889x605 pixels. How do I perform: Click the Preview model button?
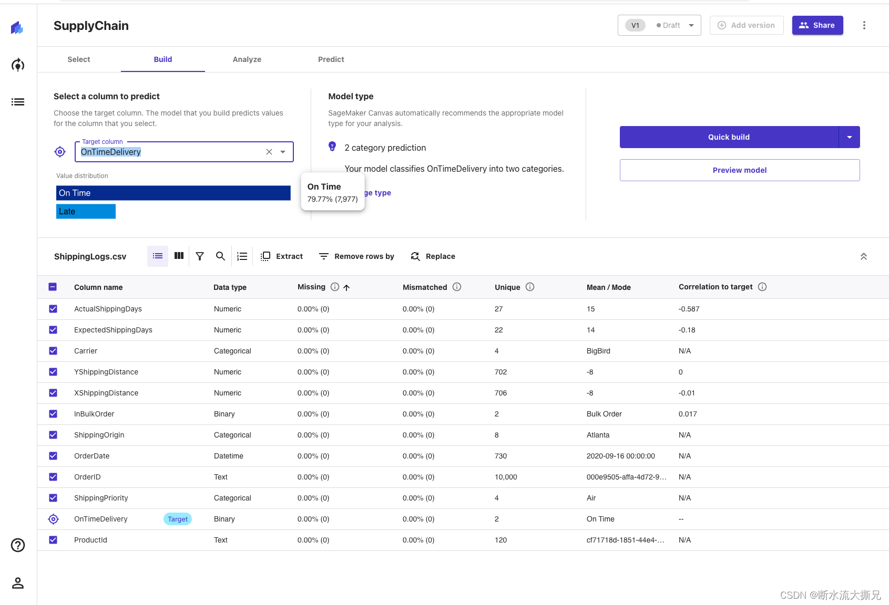tap(740, 170)
